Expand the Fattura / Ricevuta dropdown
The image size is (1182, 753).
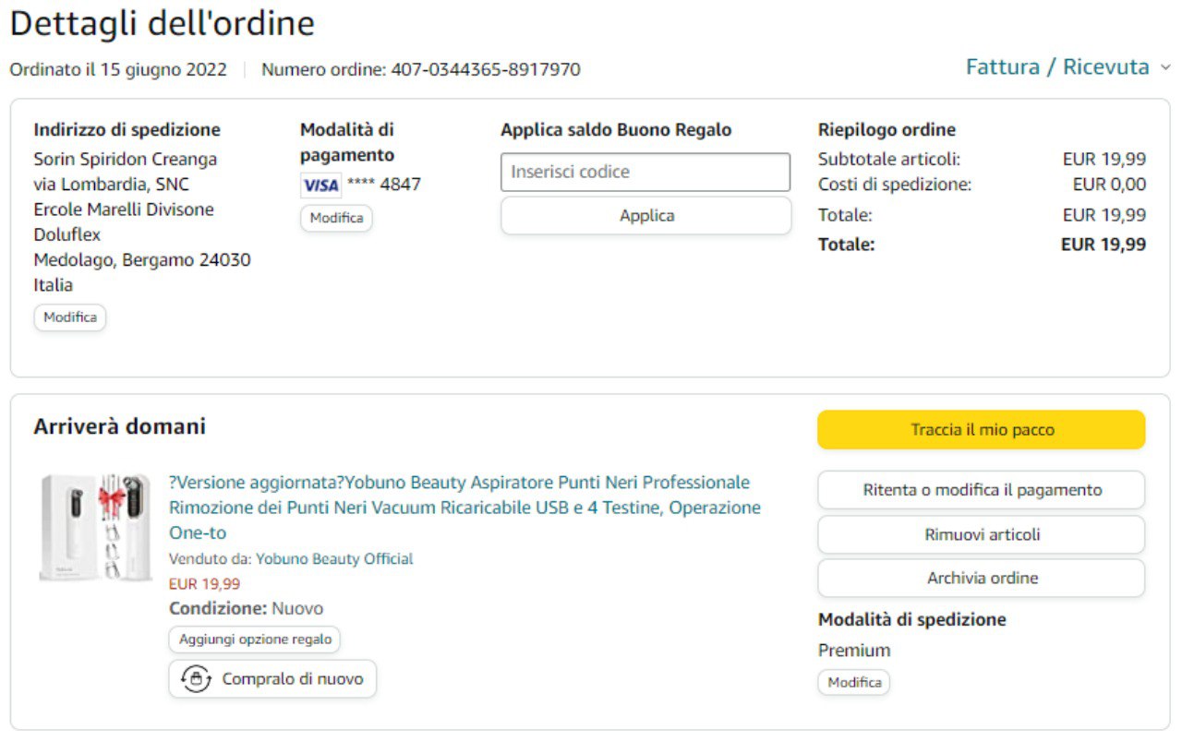click(x=1067, y=67)
